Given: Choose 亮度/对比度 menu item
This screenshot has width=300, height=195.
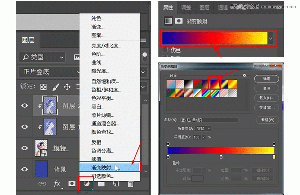Looking at the screenshot, I should [x=106, y=46].
